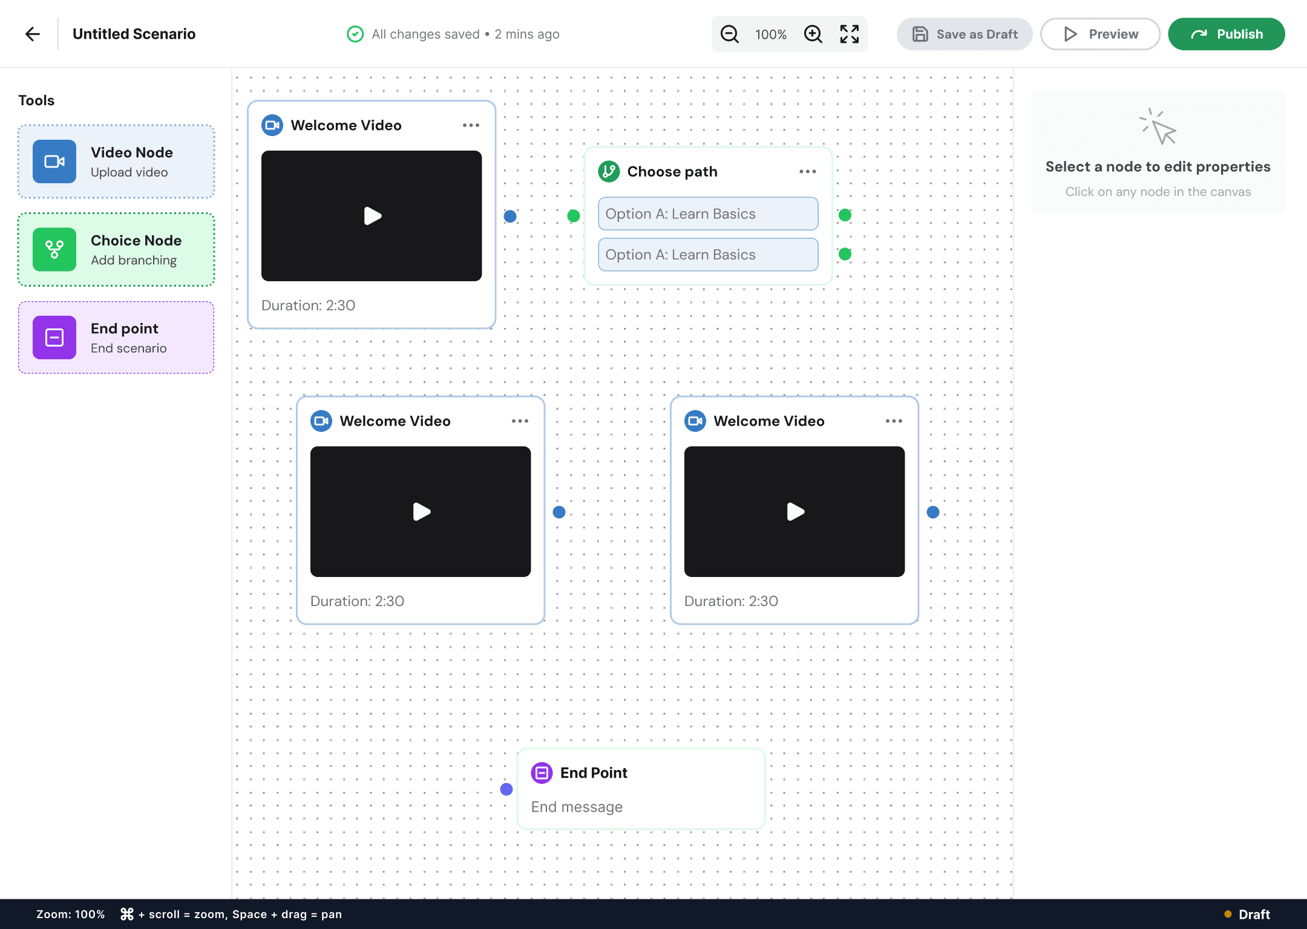Click the green input connector of Choose path
The height and width of the screenshot is (929, 1307).
coord(574,216)
